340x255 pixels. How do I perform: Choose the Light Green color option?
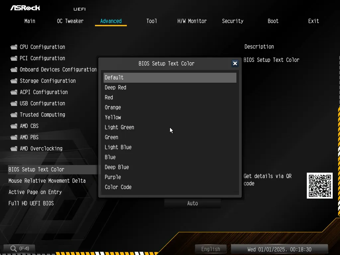pyautogui.click(x=120, y=127)
